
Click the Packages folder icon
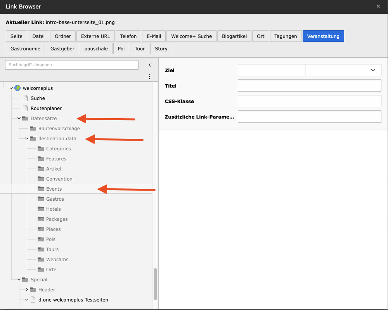(41, 219)
